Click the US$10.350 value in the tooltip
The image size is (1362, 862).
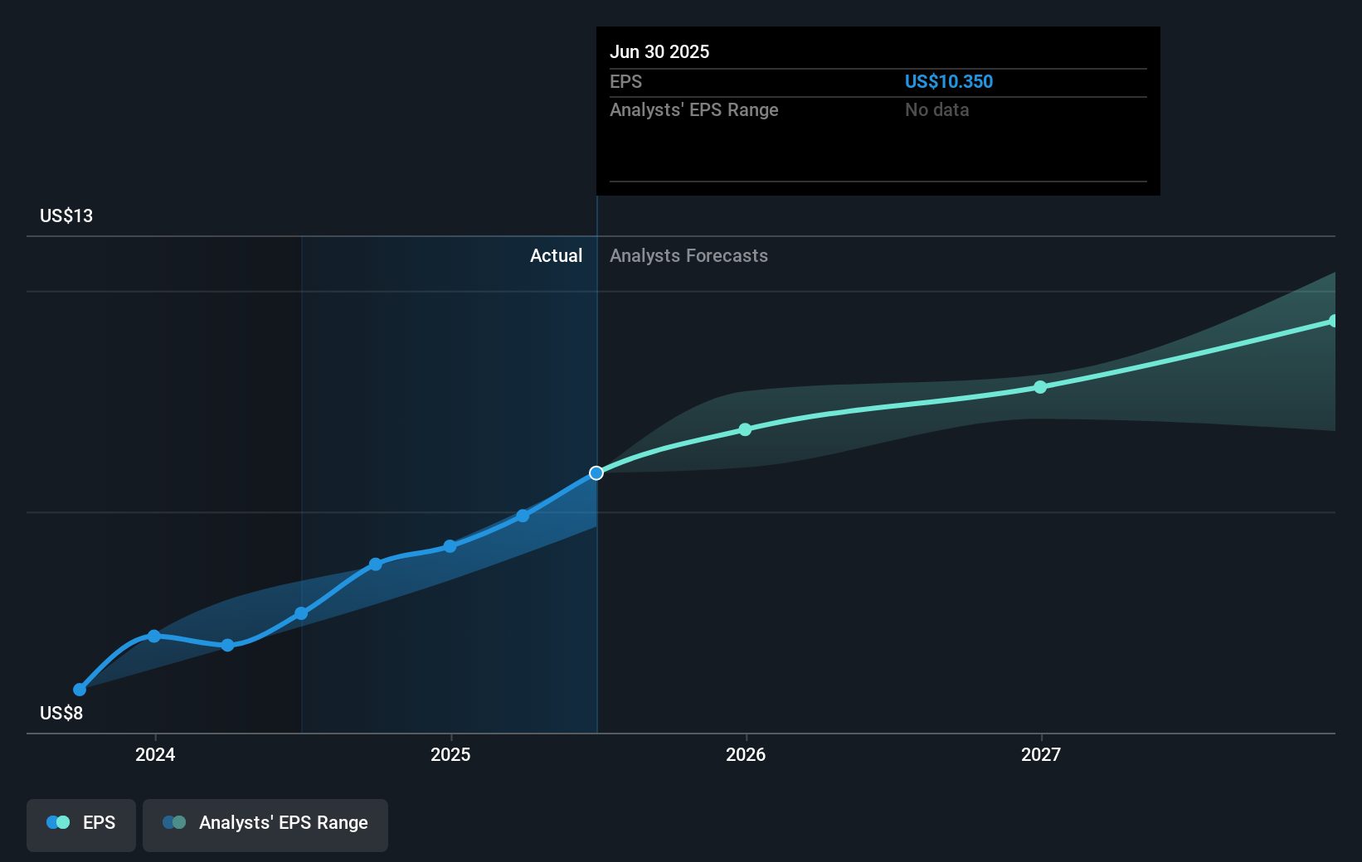coord(948,82)
